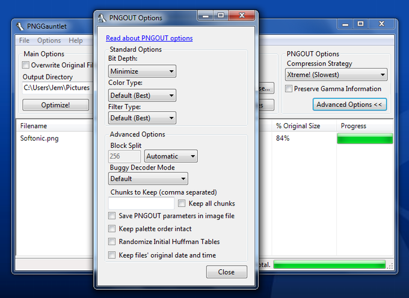Click the Output Directory path field
The width and height of the screenshot is (409, 298).
(57, 88)
